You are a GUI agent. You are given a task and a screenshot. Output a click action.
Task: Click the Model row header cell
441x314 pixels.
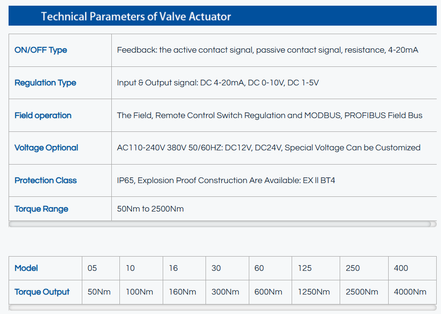[x=26, y=268]
